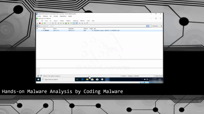
Task: Reset packet text to normal size
Action: [x=84, y=23]
